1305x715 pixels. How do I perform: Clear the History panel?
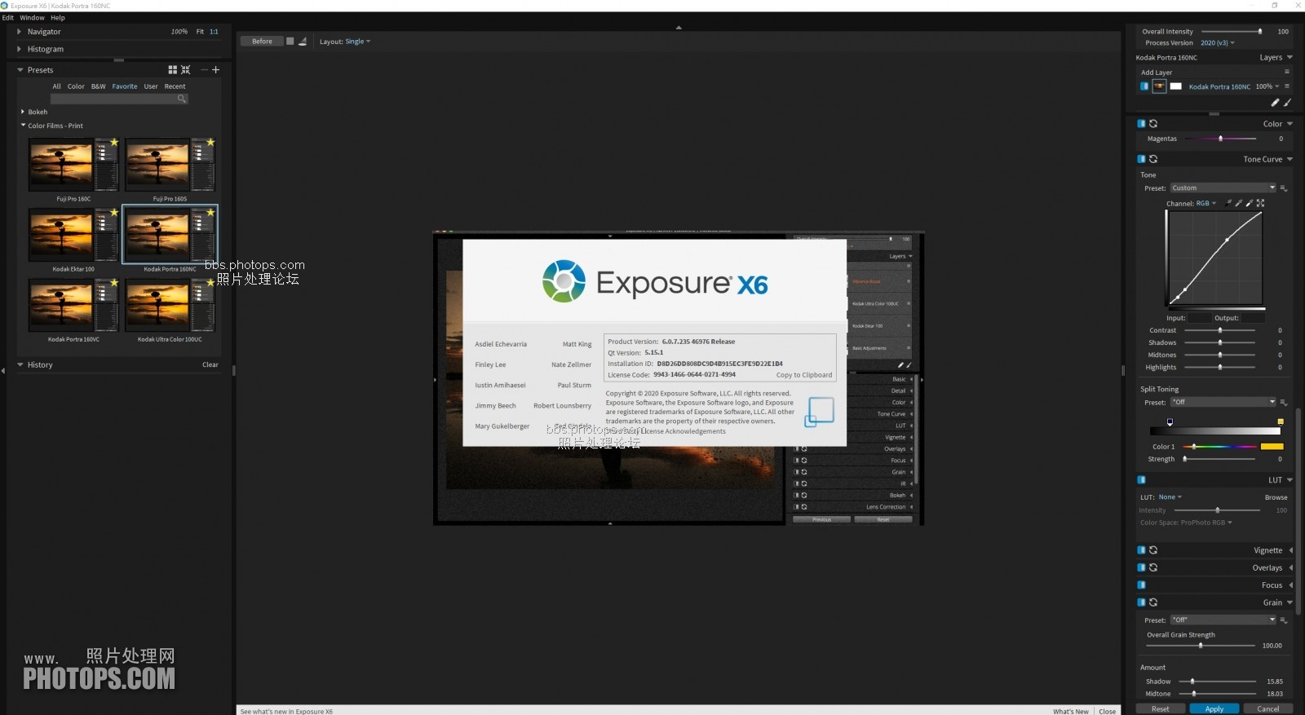point(210,365)
